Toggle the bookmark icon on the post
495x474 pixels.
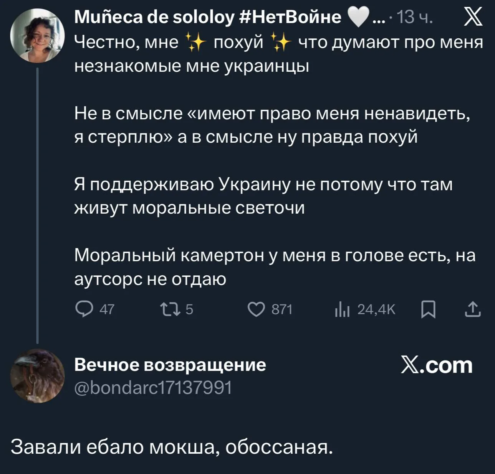coord(428,309)
